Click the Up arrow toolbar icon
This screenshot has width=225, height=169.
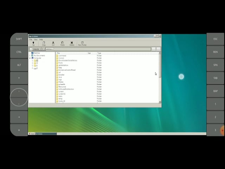coord(33,43)
